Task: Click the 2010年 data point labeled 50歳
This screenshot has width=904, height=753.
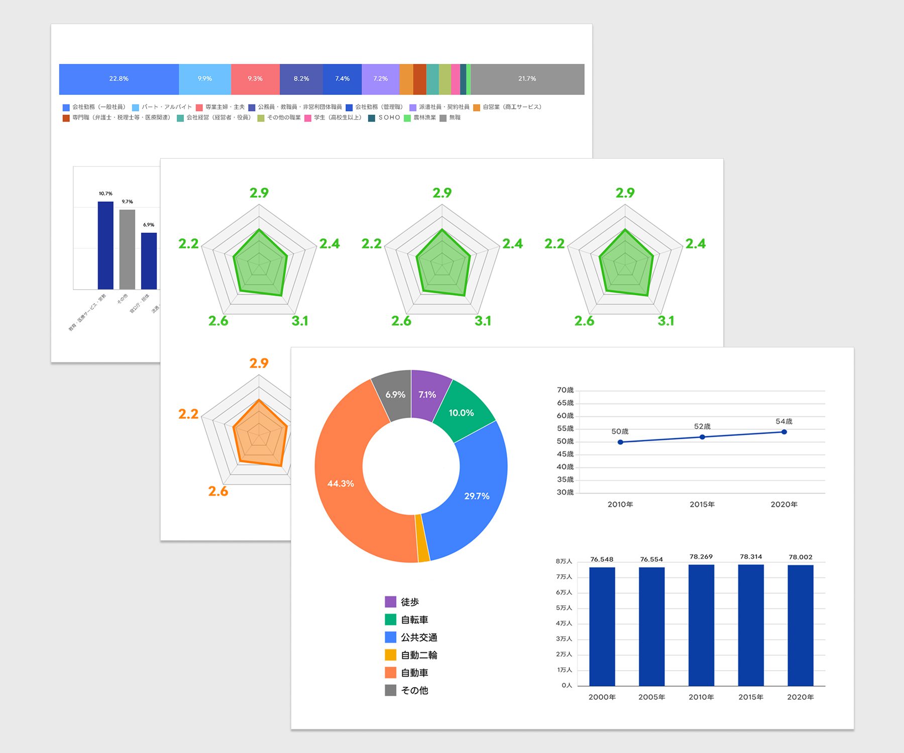Action: pyautogui.click(x=620, y=442)
